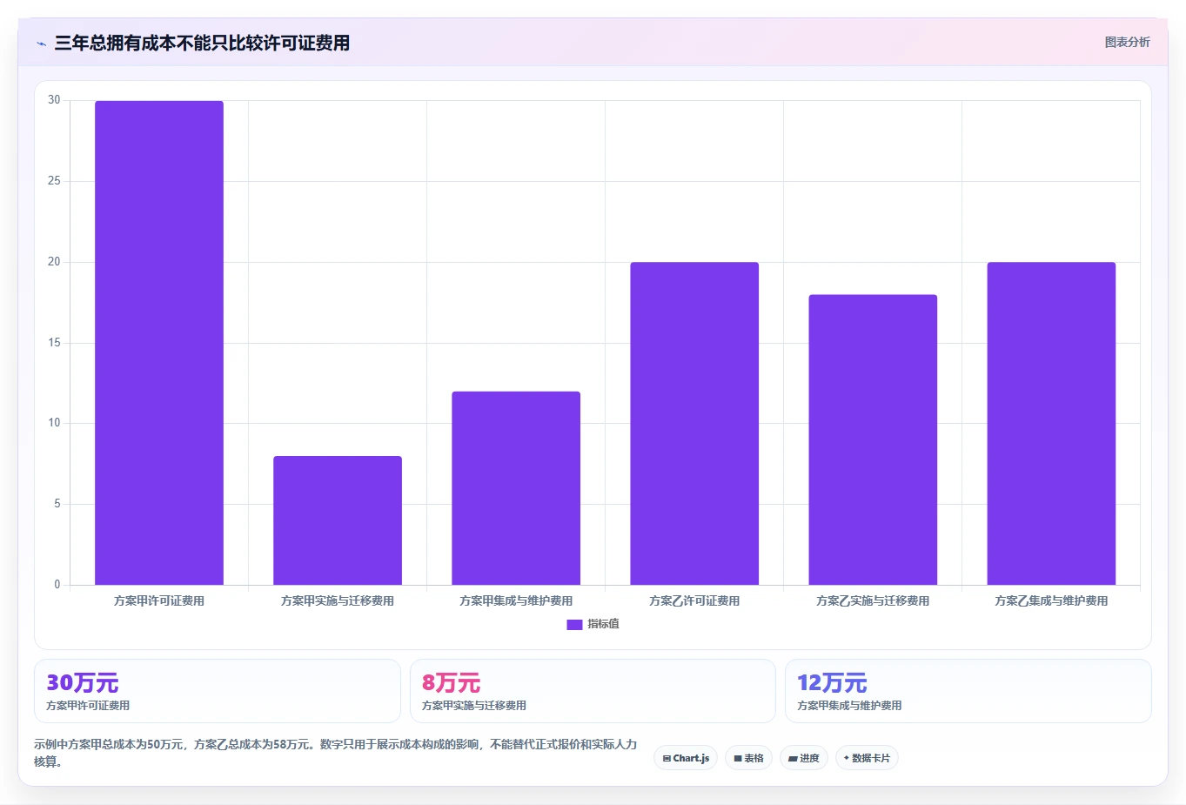Select the 方案甲集成与维护费用 bar
Screen dimensions: 1186x805
(516, 488)
